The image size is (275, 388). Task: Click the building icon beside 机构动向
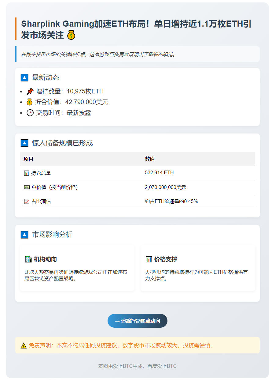coord(28,259)
